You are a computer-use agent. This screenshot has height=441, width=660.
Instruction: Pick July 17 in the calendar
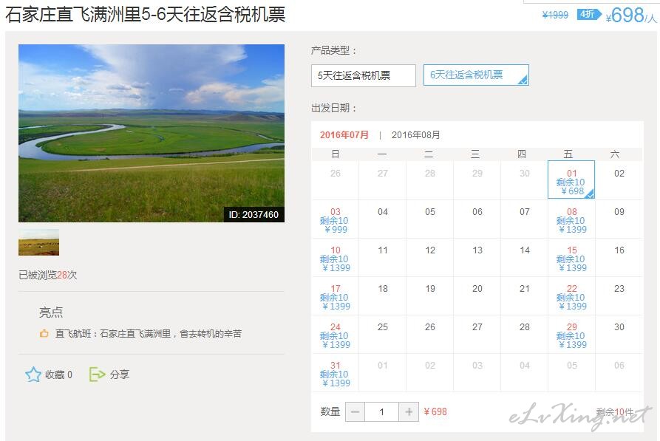(335, 297)
